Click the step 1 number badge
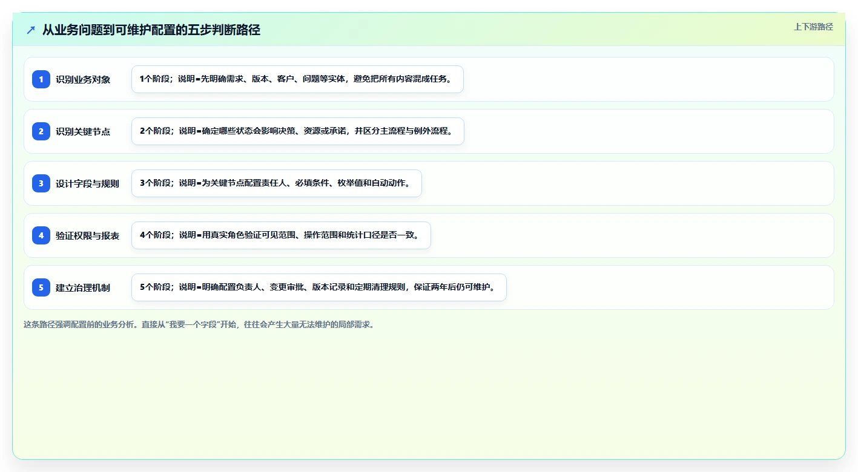 41,79
